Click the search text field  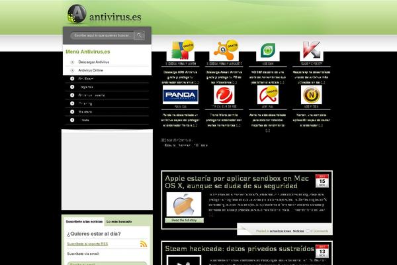102,36
